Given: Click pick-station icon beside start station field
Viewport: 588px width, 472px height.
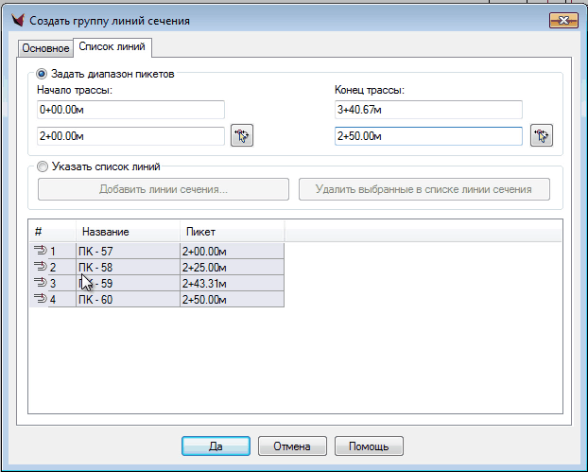Looking at the screenshot, I should pyautogui.click(x=242, y=136).
